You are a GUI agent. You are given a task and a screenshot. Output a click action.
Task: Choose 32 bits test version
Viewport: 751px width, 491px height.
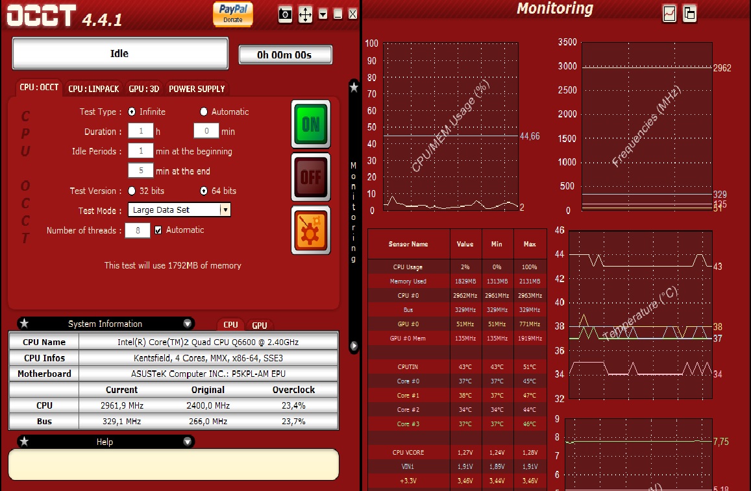[132, 191]
